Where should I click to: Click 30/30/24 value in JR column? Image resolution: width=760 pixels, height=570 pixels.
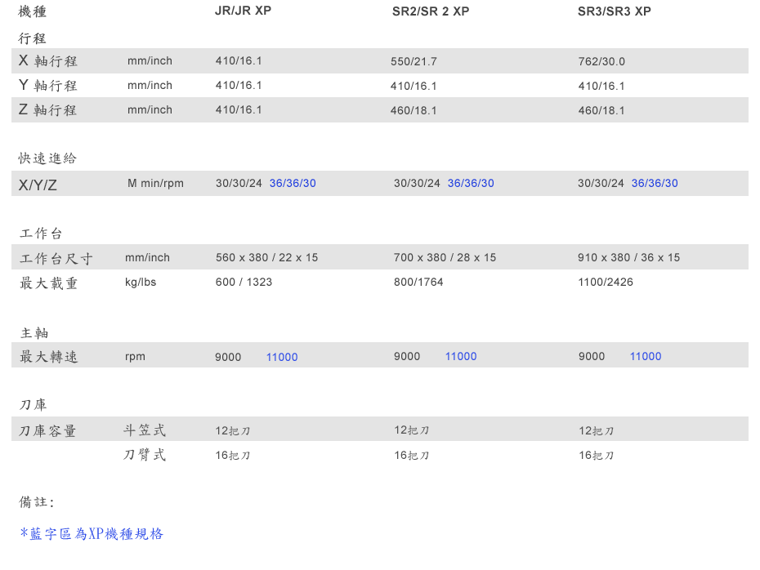(239, 183)
